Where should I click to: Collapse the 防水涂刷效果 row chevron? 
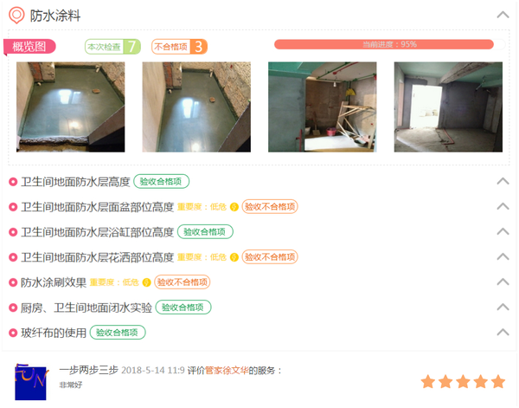[x=503, y=282]
